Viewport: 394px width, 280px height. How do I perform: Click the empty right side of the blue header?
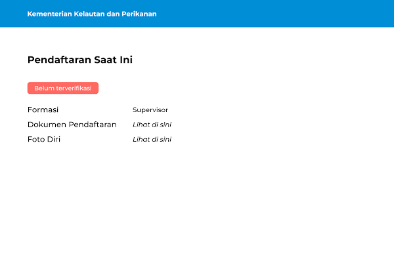click(295, 14)
